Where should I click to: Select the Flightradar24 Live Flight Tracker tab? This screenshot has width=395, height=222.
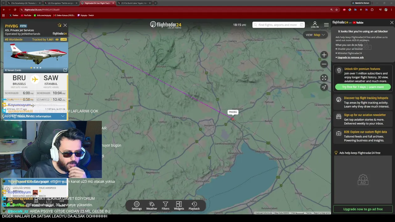click(x=98, y=3)
